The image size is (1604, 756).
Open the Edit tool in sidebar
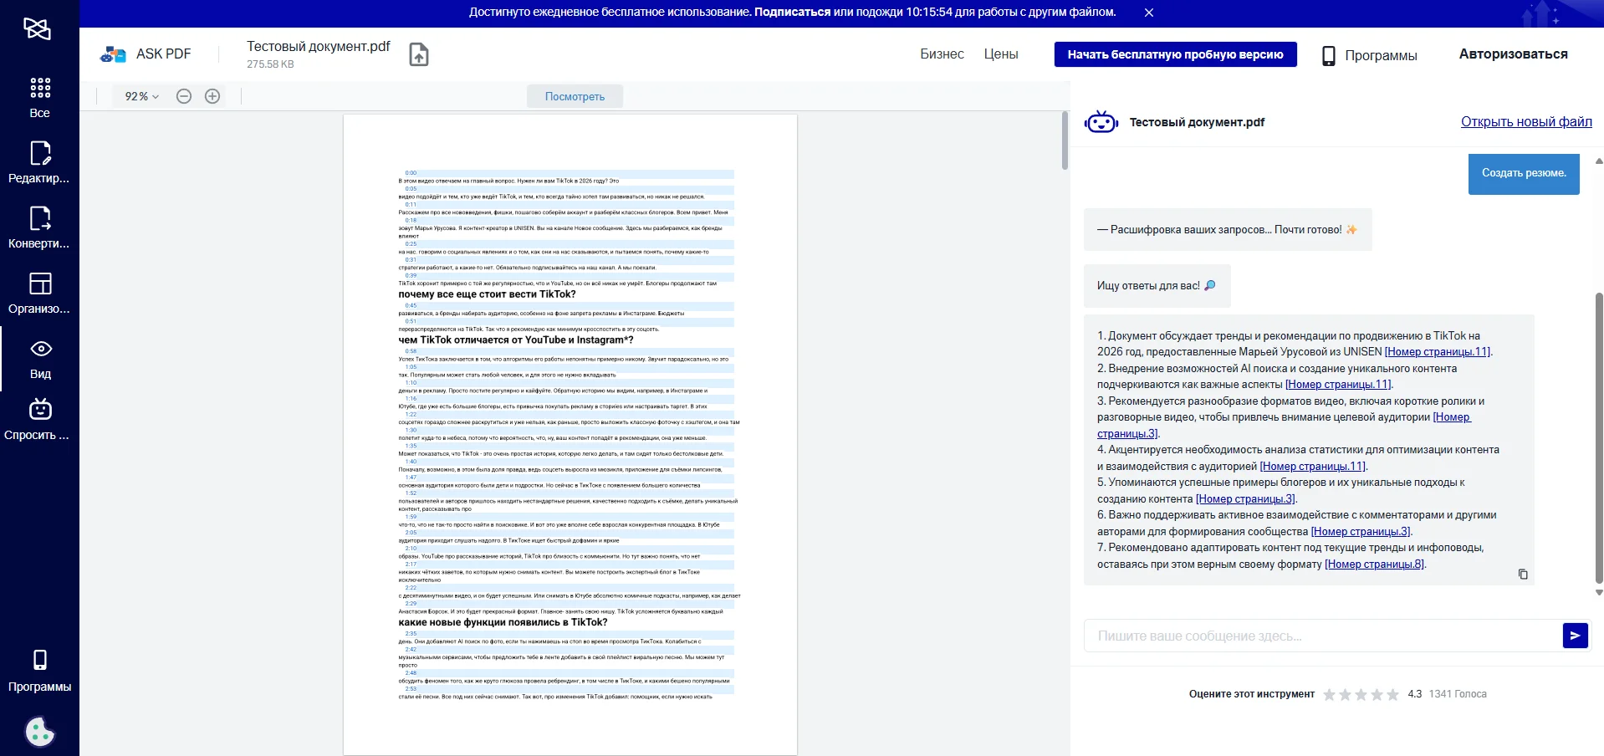pos(39,162)
